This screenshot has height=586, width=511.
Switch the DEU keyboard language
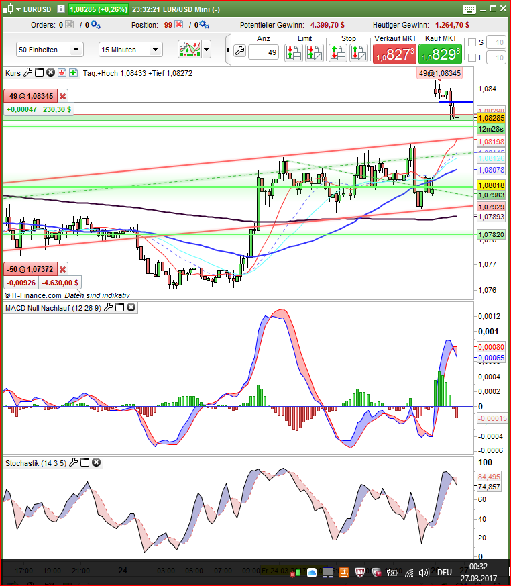coord(444,572)
